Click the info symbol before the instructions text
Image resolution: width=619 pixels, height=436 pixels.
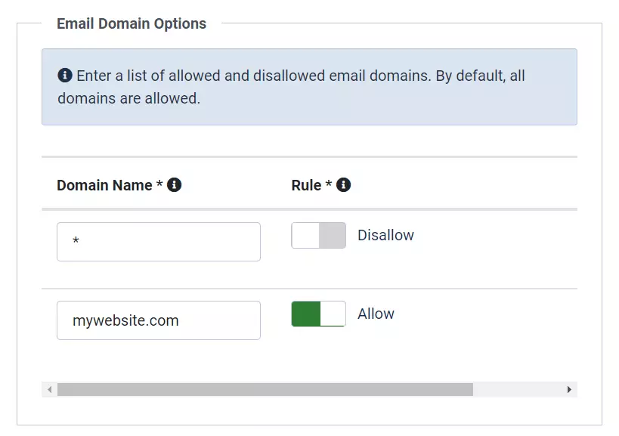click(64, 76)
